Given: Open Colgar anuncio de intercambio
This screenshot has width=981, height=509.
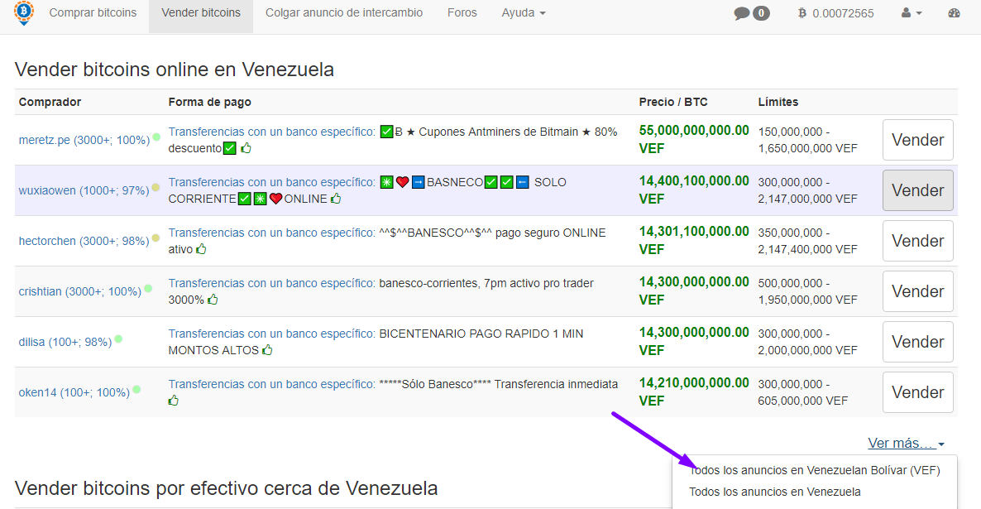Looking at the screenshot, I should pos(344,12).
